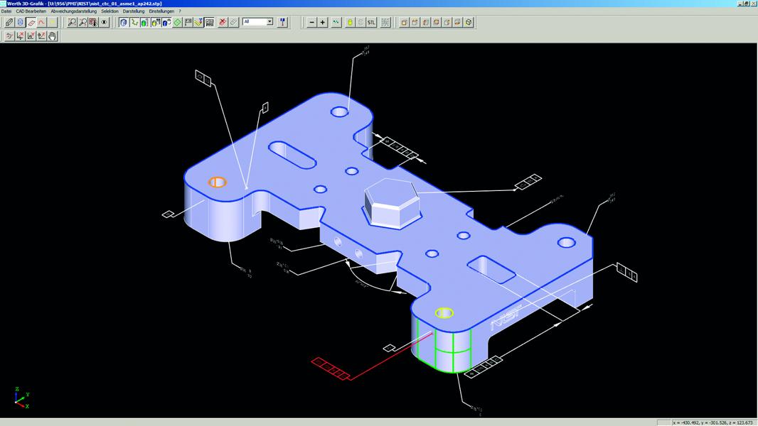The image size is (758, 426).
Task: Click the teal wave line icon
Action: pyautogui.click(x=336, y=22)
